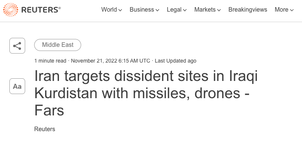Screen dimensions: 302x142
Task: Expand the chevron beside Markets
Action: (219, 10)
